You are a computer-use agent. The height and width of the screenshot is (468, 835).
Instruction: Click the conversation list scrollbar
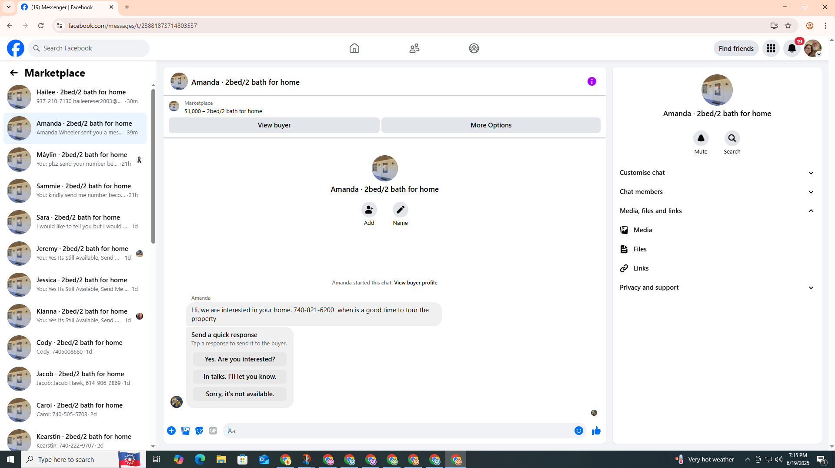[153, 166]
